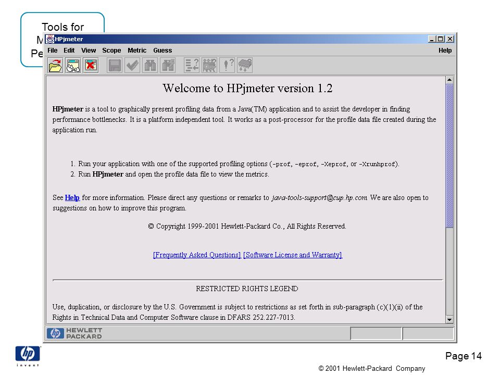Click the greyed crowd question mark icon
This screenshot has width=500, height=375.
(209, 66)
